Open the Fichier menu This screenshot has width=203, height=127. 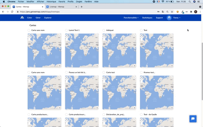(21, 2)
